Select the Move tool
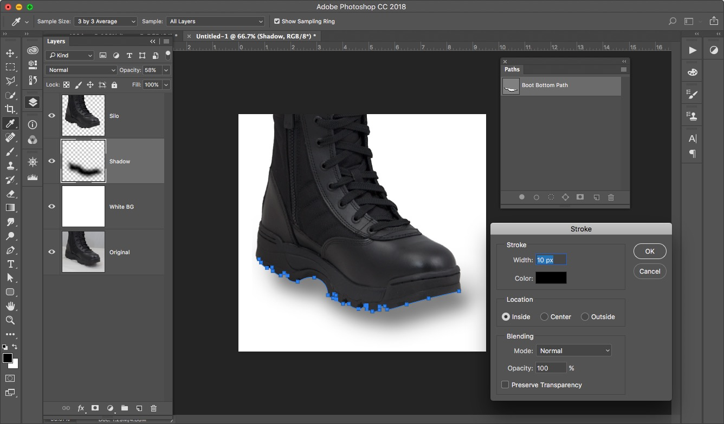This screenshot has height=424, width=724. 10,53
